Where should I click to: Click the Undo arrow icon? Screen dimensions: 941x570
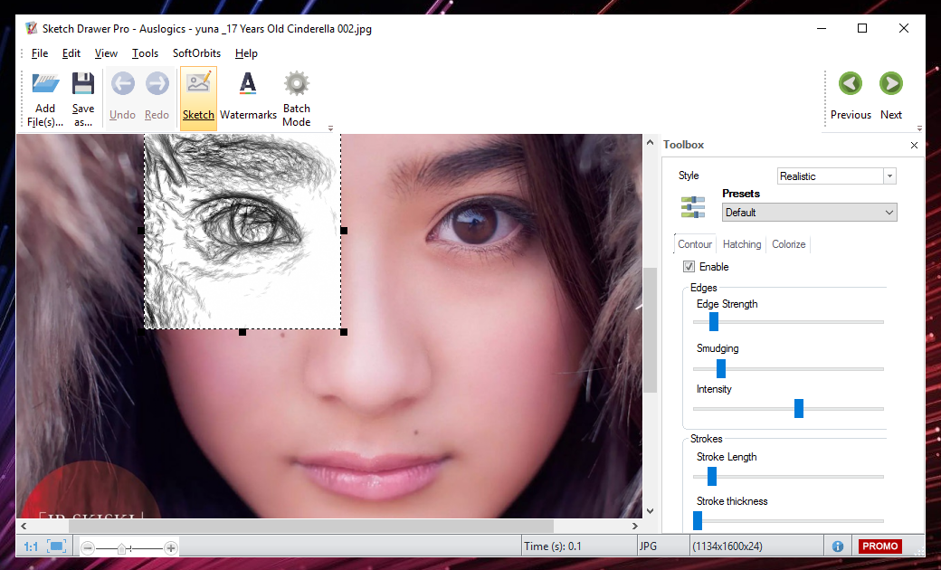tap(122, 83)
